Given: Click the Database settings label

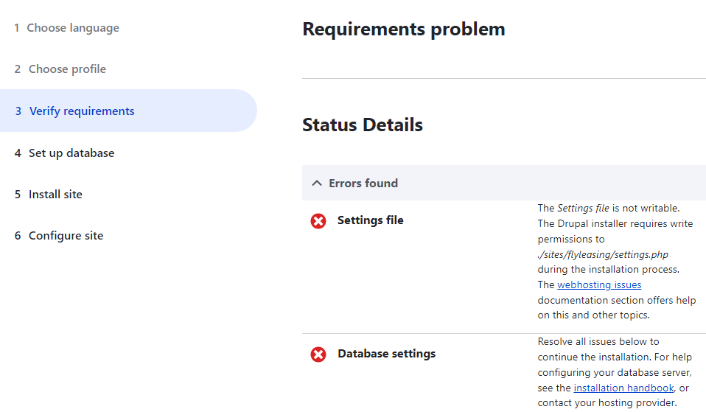Looking at the screenshot, I should tap(386, 354).
